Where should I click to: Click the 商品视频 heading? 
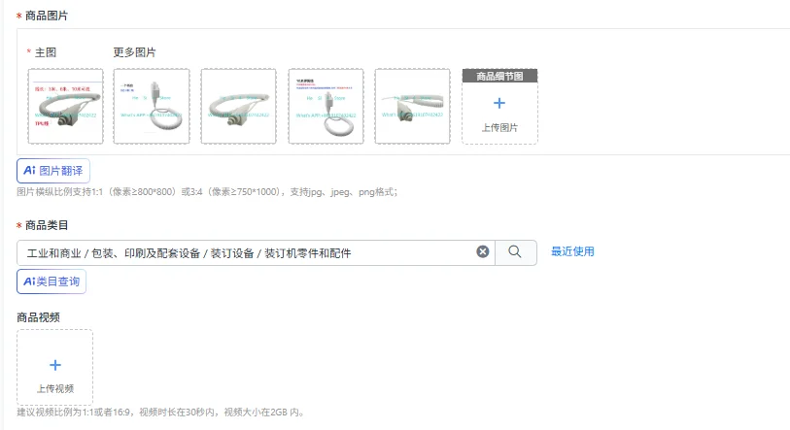(x=38, y=317)
